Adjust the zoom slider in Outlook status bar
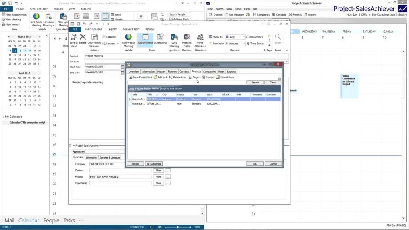The width and height of the screenshot is (409, 230). point(178,227)
